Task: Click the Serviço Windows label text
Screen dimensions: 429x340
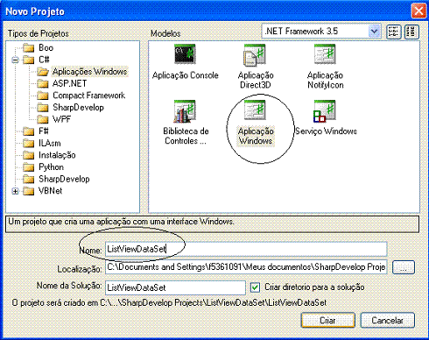Action: pos(326,131)
